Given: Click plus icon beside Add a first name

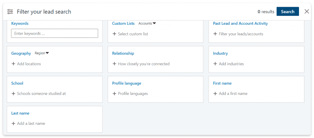Looking at the screenshot, I should 215,94.
